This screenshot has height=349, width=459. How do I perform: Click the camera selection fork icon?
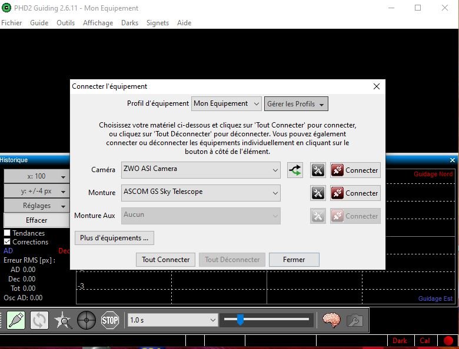pyautogui.click(x=295, y=170)
